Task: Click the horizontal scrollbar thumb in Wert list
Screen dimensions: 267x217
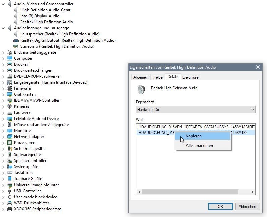Action: [190, 192]
